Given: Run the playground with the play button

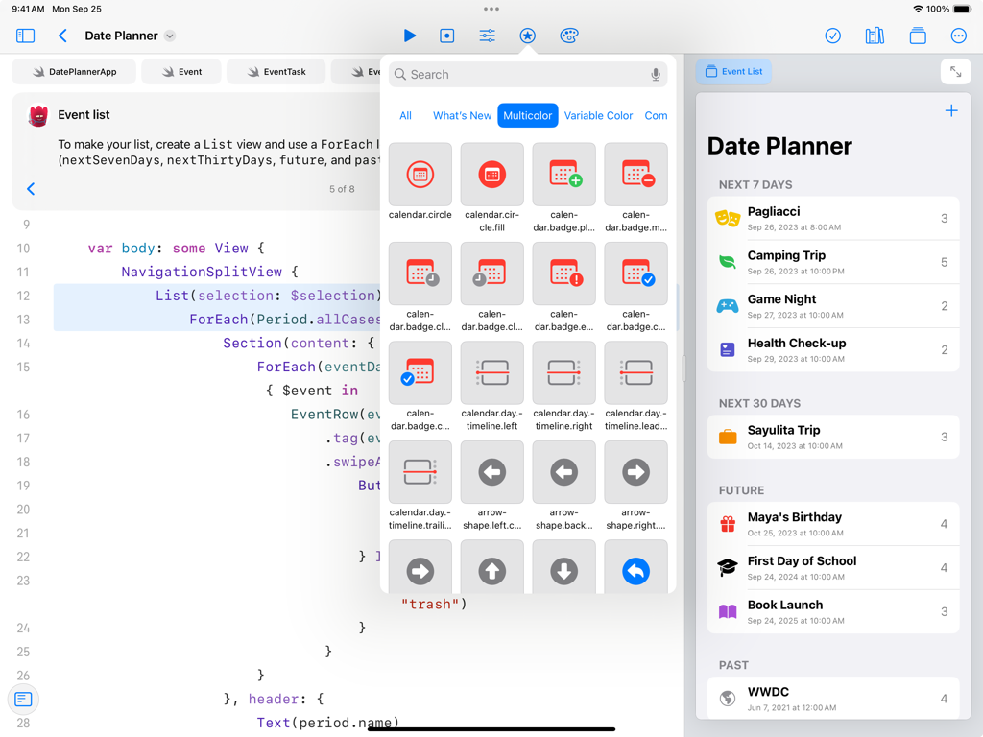Looking at the screenshot, I should tap(409, 36).
